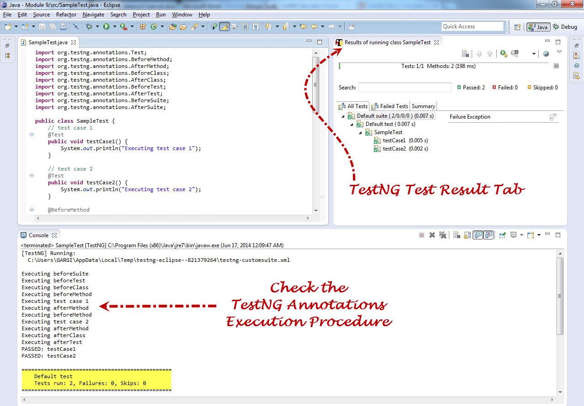Image resolution: width=584 pixels, height=406 pixels.
Task: Open the New file dropdown arrow
Action: click(x=16, y=26)
